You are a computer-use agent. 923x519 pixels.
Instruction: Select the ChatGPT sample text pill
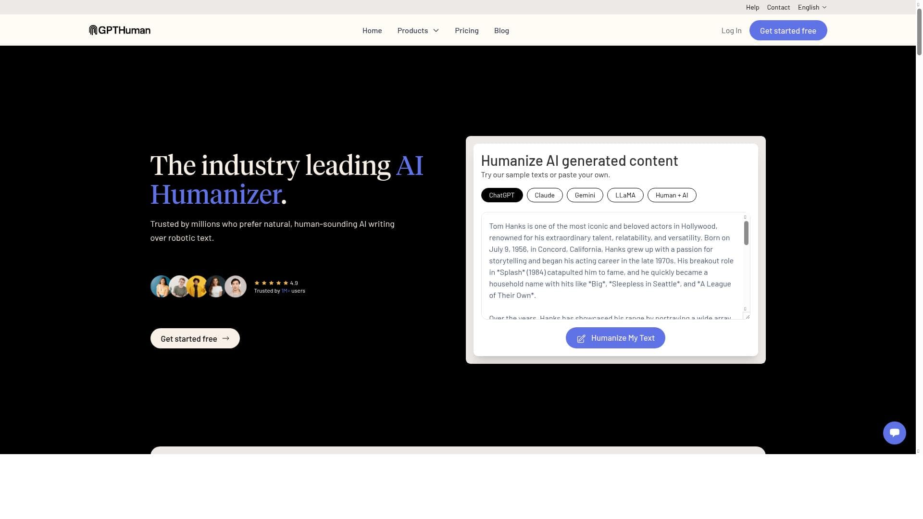(x=501, y=195)
